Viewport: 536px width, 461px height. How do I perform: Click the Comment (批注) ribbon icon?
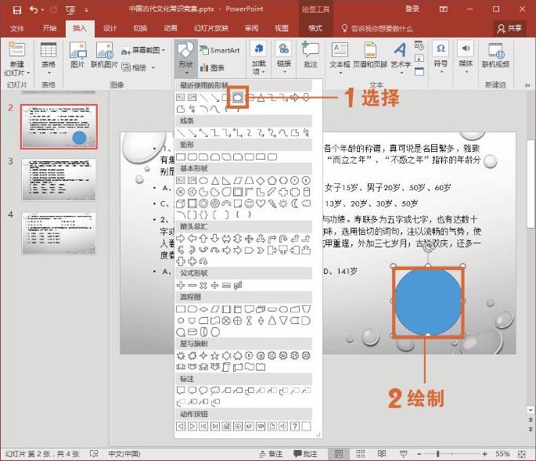click(311, 55)
